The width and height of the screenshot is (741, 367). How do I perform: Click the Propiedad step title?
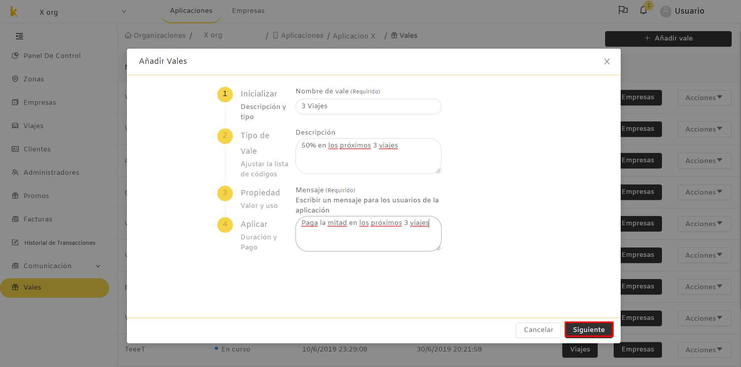coord(260,193)
